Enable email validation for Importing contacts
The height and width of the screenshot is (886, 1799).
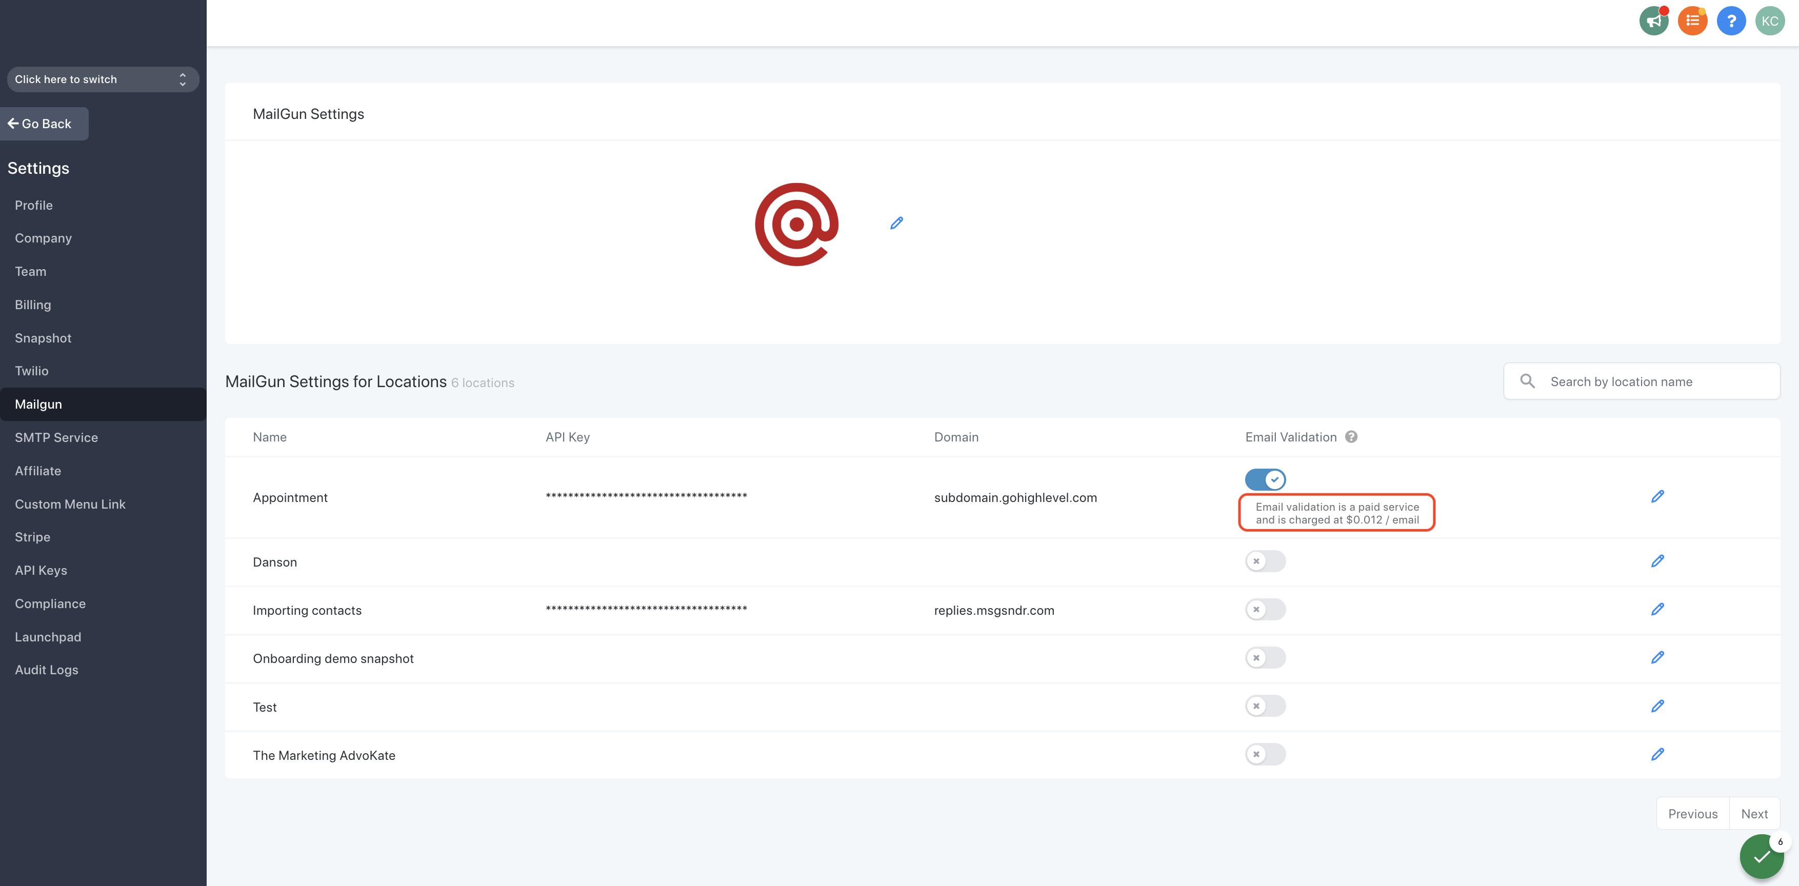tap(1265, 610)
